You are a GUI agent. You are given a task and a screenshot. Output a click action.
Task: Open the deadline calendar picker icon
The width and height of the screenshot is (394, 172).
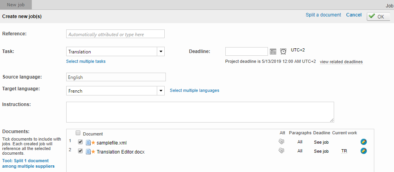tap(273, 51)
